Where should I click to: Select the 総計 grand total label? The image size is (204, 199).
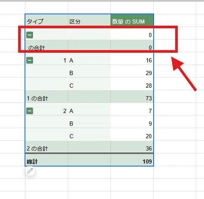[x=32, y=161]
